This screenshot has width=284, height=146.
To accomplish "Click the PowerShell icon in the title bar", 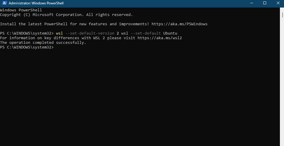I will 5,3.
